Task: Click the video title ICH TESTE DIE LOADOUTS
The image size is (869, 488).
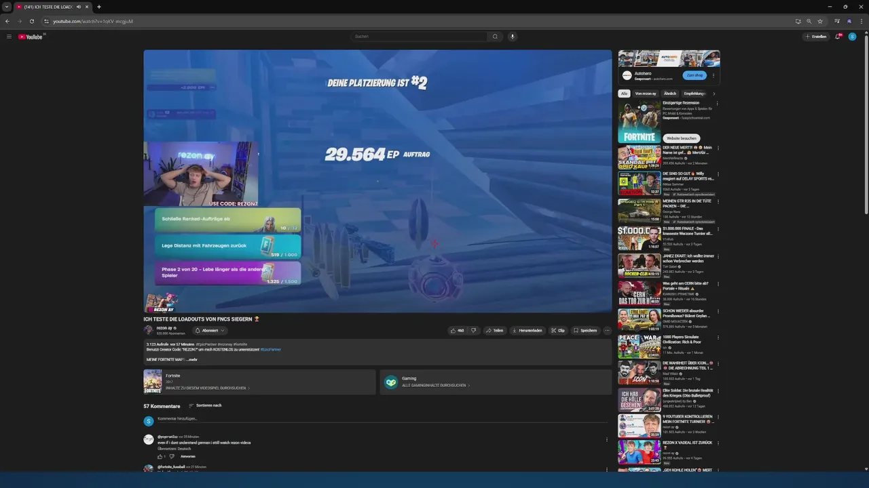Action: coord(202,319)
